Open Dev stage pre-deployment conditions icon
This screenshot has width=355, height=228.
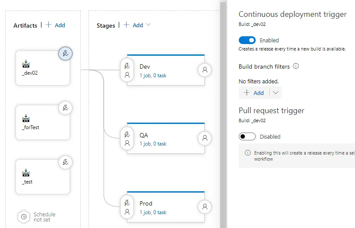click(127, 70)
